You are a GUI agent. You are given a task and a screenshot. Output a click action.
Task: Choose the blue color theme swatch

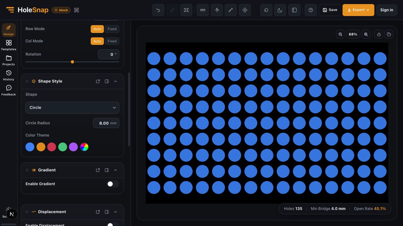(x=30, y=147)
